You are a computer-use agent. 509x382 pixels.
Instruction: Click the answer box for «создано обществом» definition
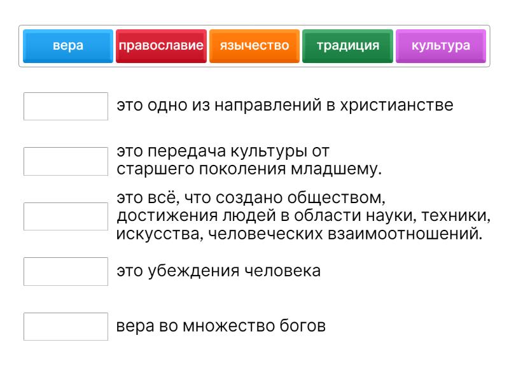pyautogui.click(x=66, y=216)
